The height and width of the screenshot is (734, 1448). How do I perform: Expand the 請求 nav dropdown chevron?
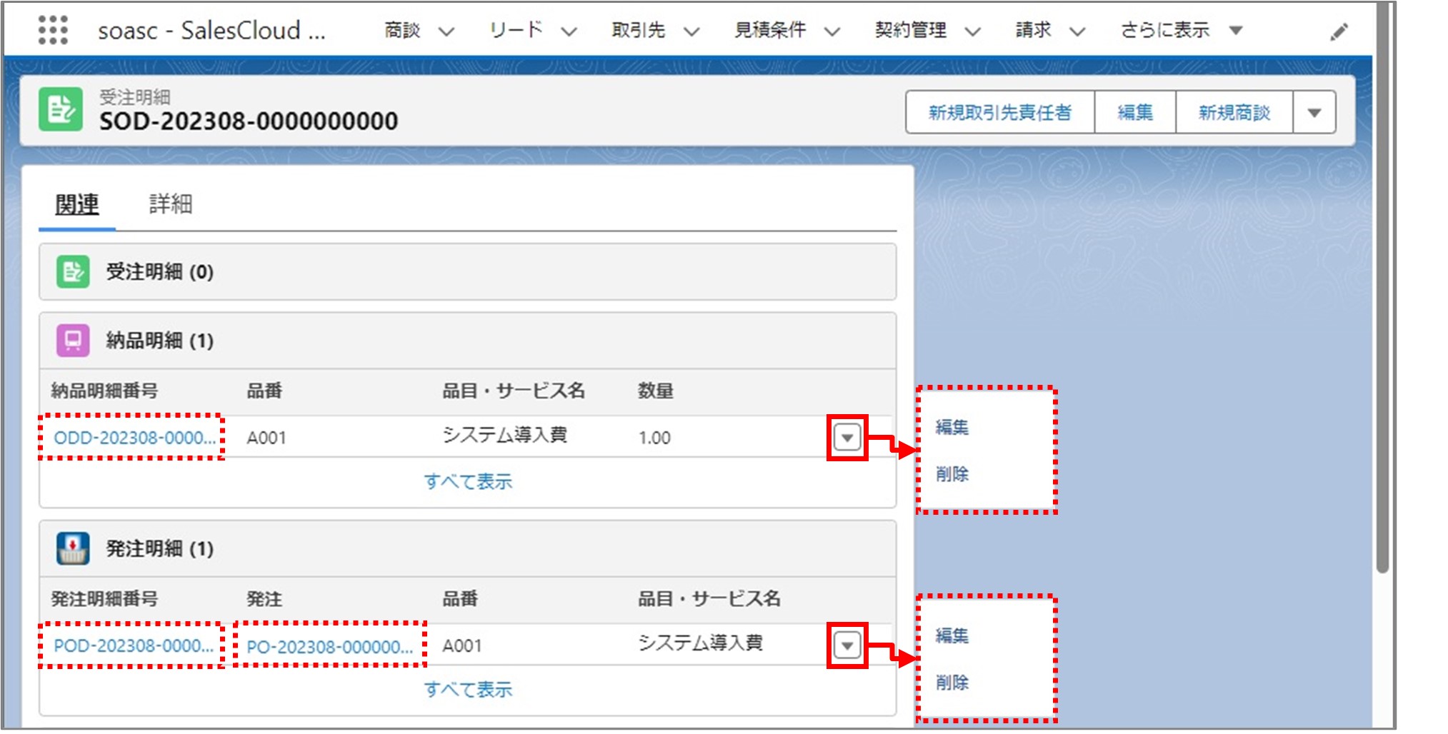1077,31
